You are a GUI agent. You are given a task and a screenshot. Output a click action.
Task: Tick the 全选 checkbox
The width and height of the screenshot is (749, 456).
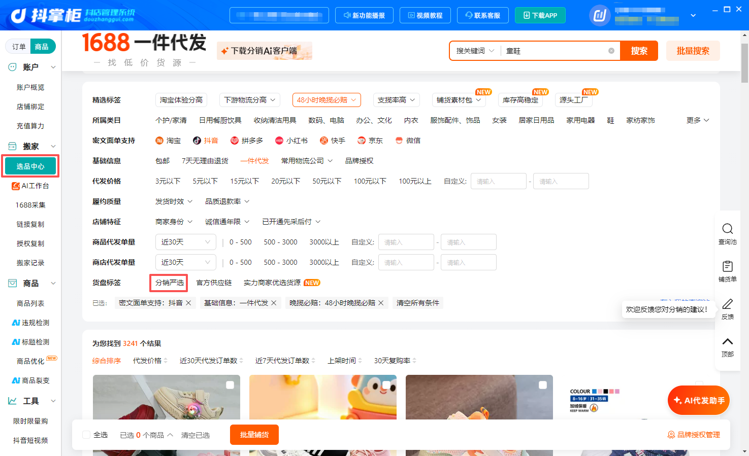pos(86,435)
